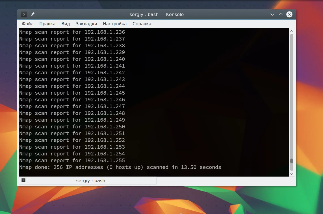Click the scan report line for 192.168.1.240

tap(72, 59)
